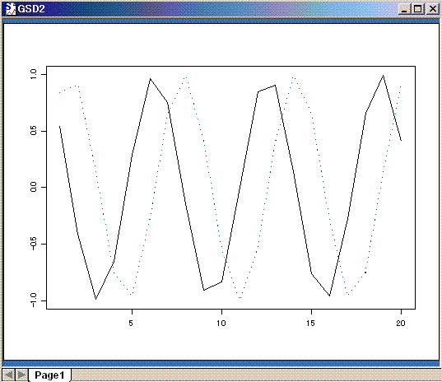Click the empty tab strip beside Page1
This screenshot has width=442, height=382.
256,375
